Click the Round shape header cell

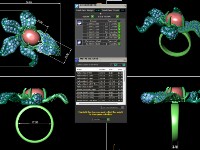pyautogui.click(x=93, y=21)
